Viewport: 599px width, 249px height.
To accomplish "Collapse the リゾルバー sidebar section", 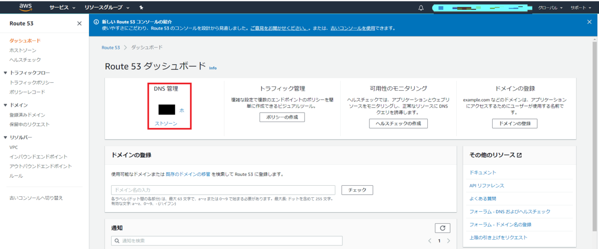I will click(5, 137).
